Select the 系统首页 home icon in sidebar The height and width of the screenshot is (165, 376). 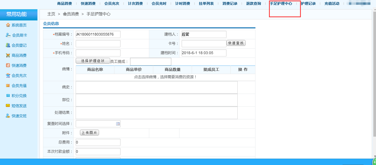17,25
